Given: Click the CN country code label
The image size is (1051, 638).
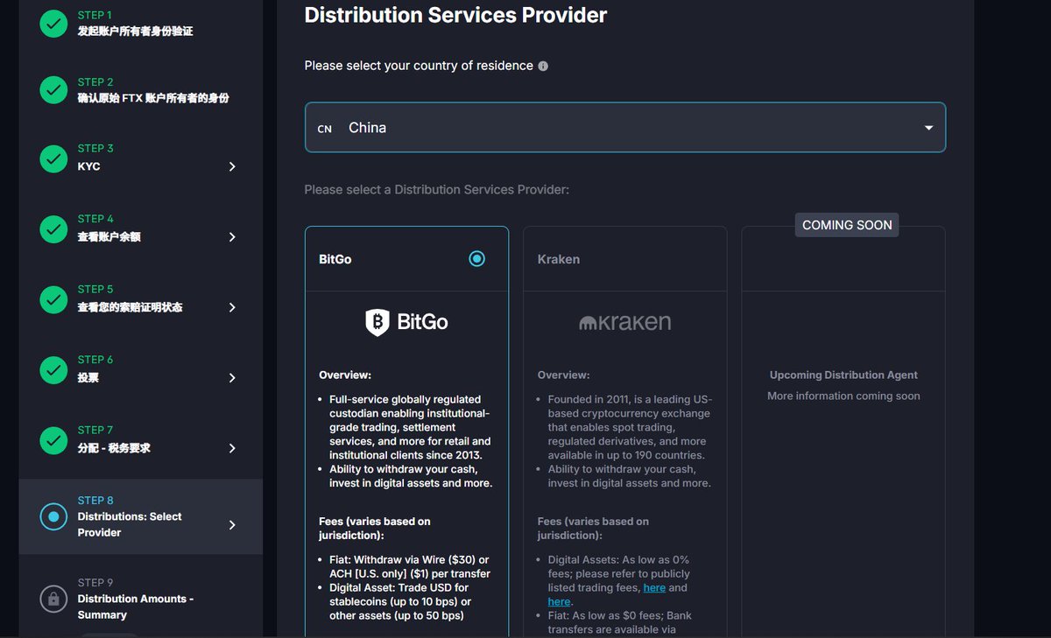Looking at the screenshot, I should pos(324,129).
